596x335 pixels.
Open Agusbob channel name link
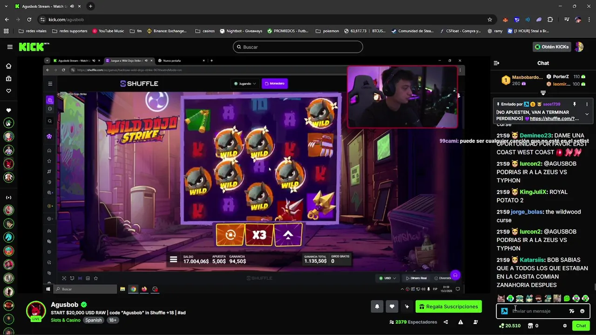(x=65, y=305)
